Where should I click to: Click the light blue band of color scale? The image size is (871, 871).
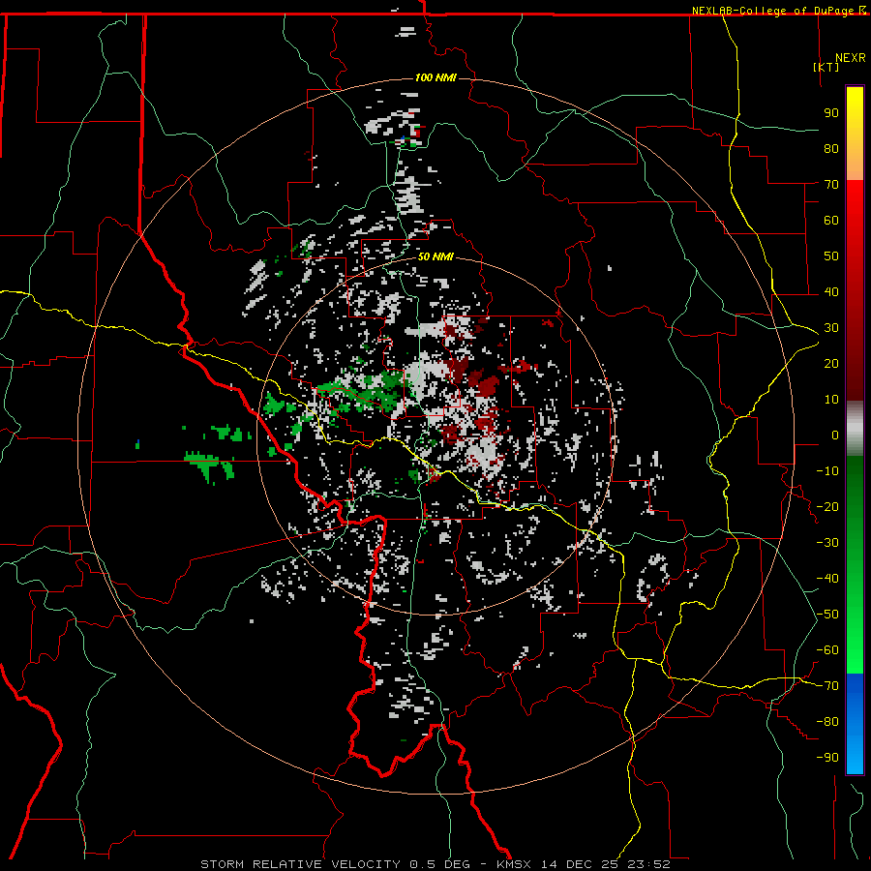pyautogui.click(x=855, y=758)
